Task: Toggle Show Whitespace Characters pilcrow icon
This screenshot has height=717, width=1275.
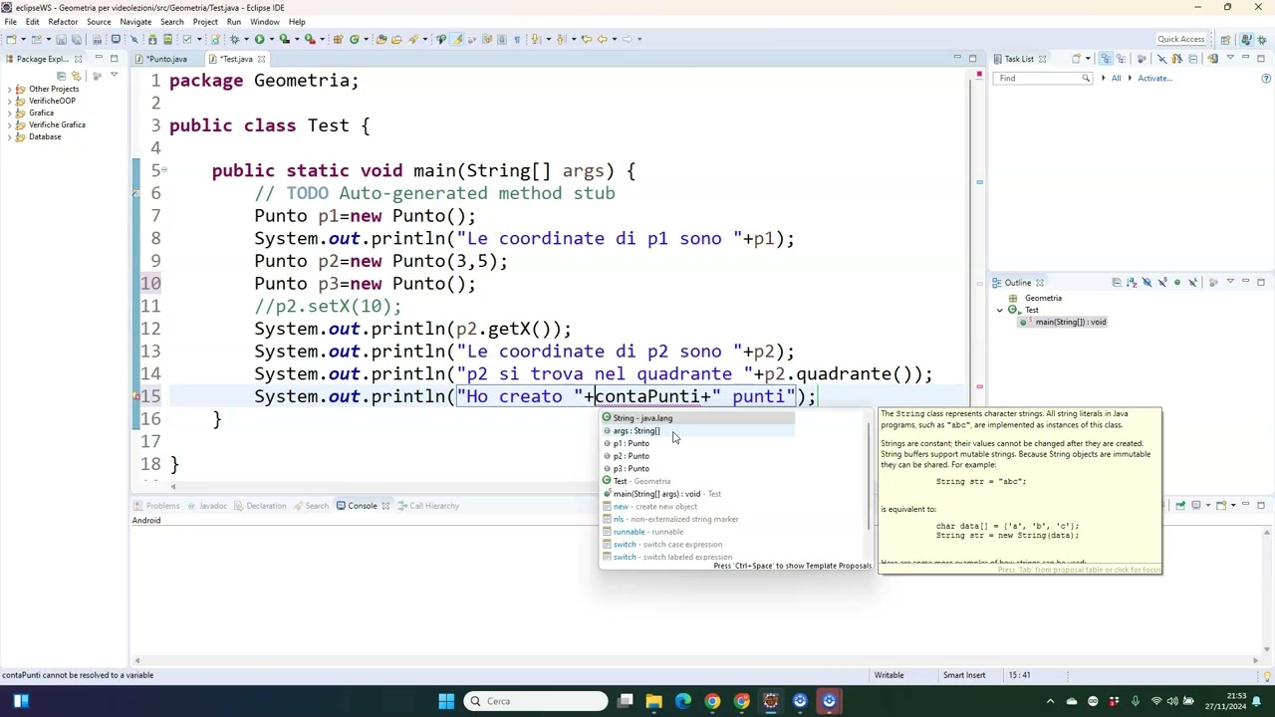Action: coord(517,39)
